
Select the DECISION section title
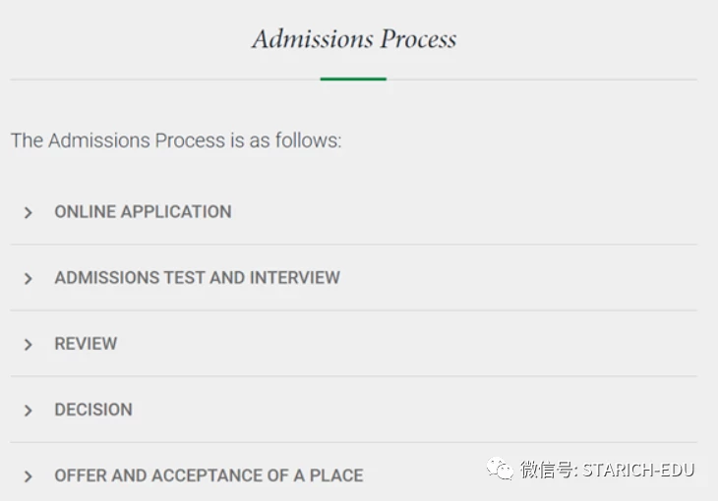coord(93,410)
